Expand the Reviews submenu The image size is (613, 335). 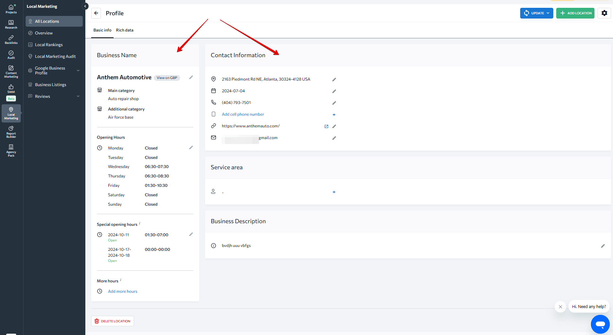(78, 96)
